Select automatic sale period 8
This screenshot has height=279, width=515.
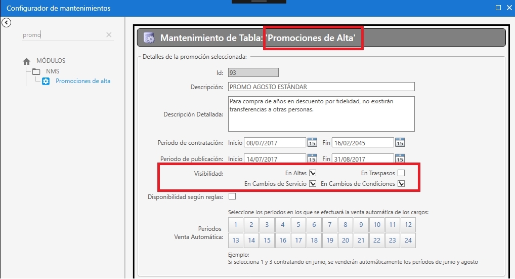(x=346, y=225)
